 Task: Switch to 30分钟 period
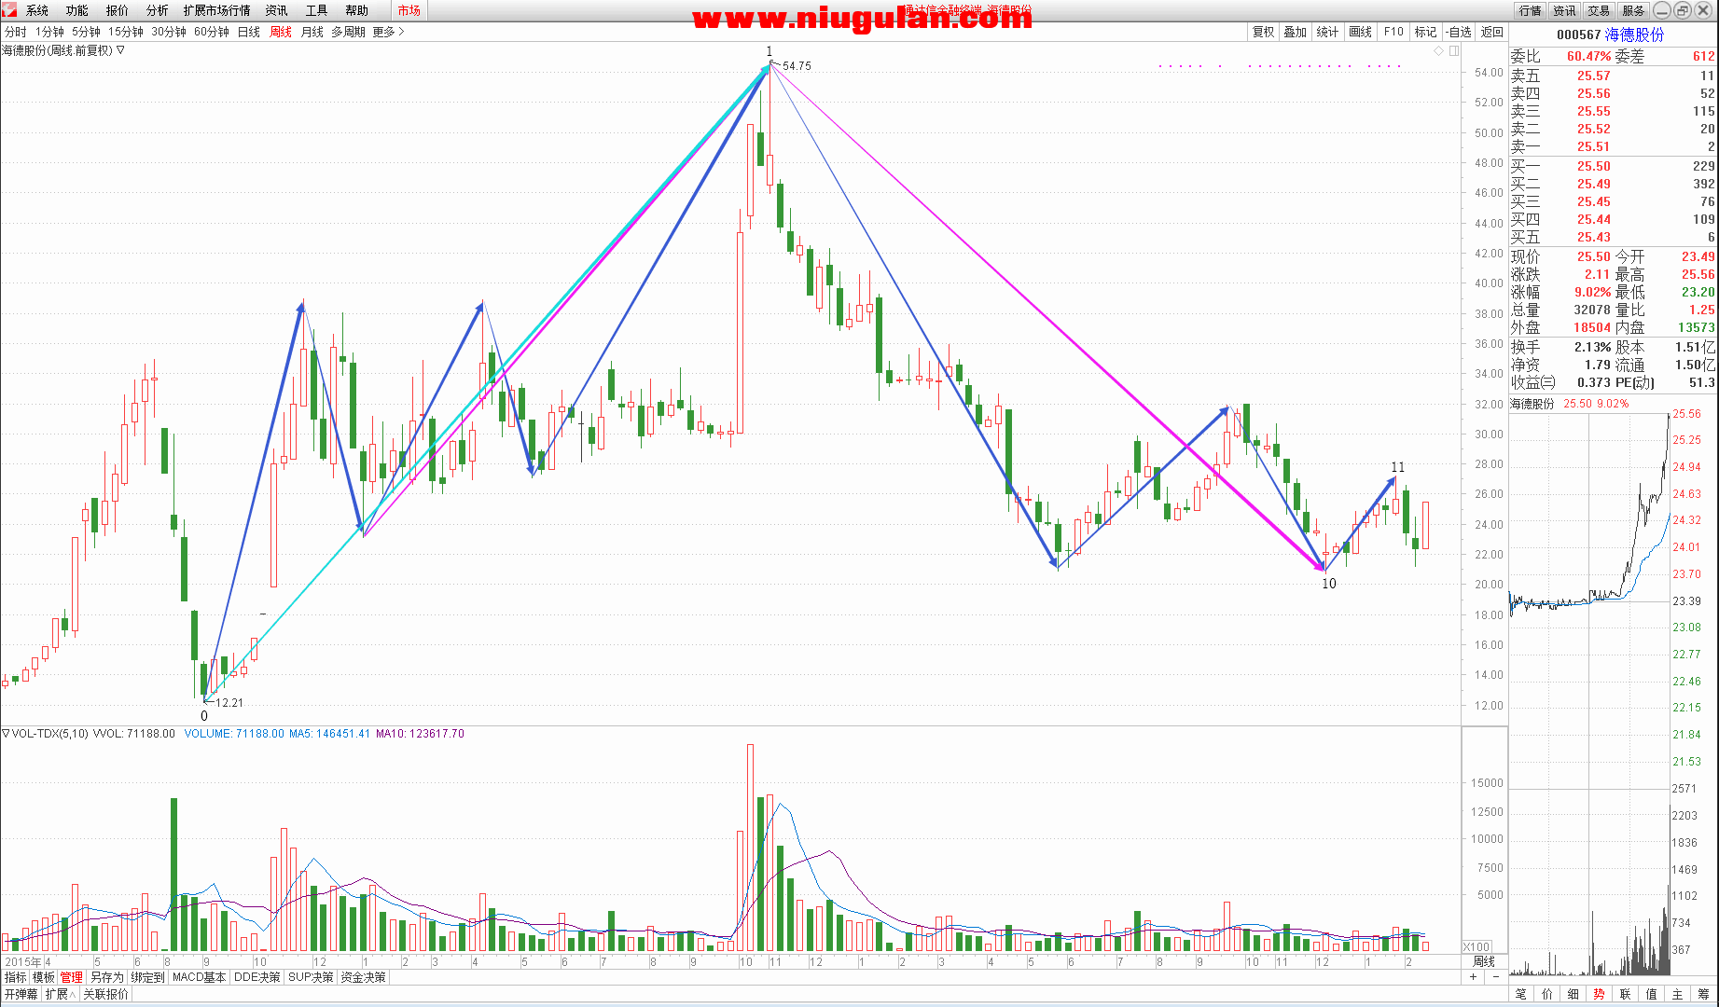point(169,32)
